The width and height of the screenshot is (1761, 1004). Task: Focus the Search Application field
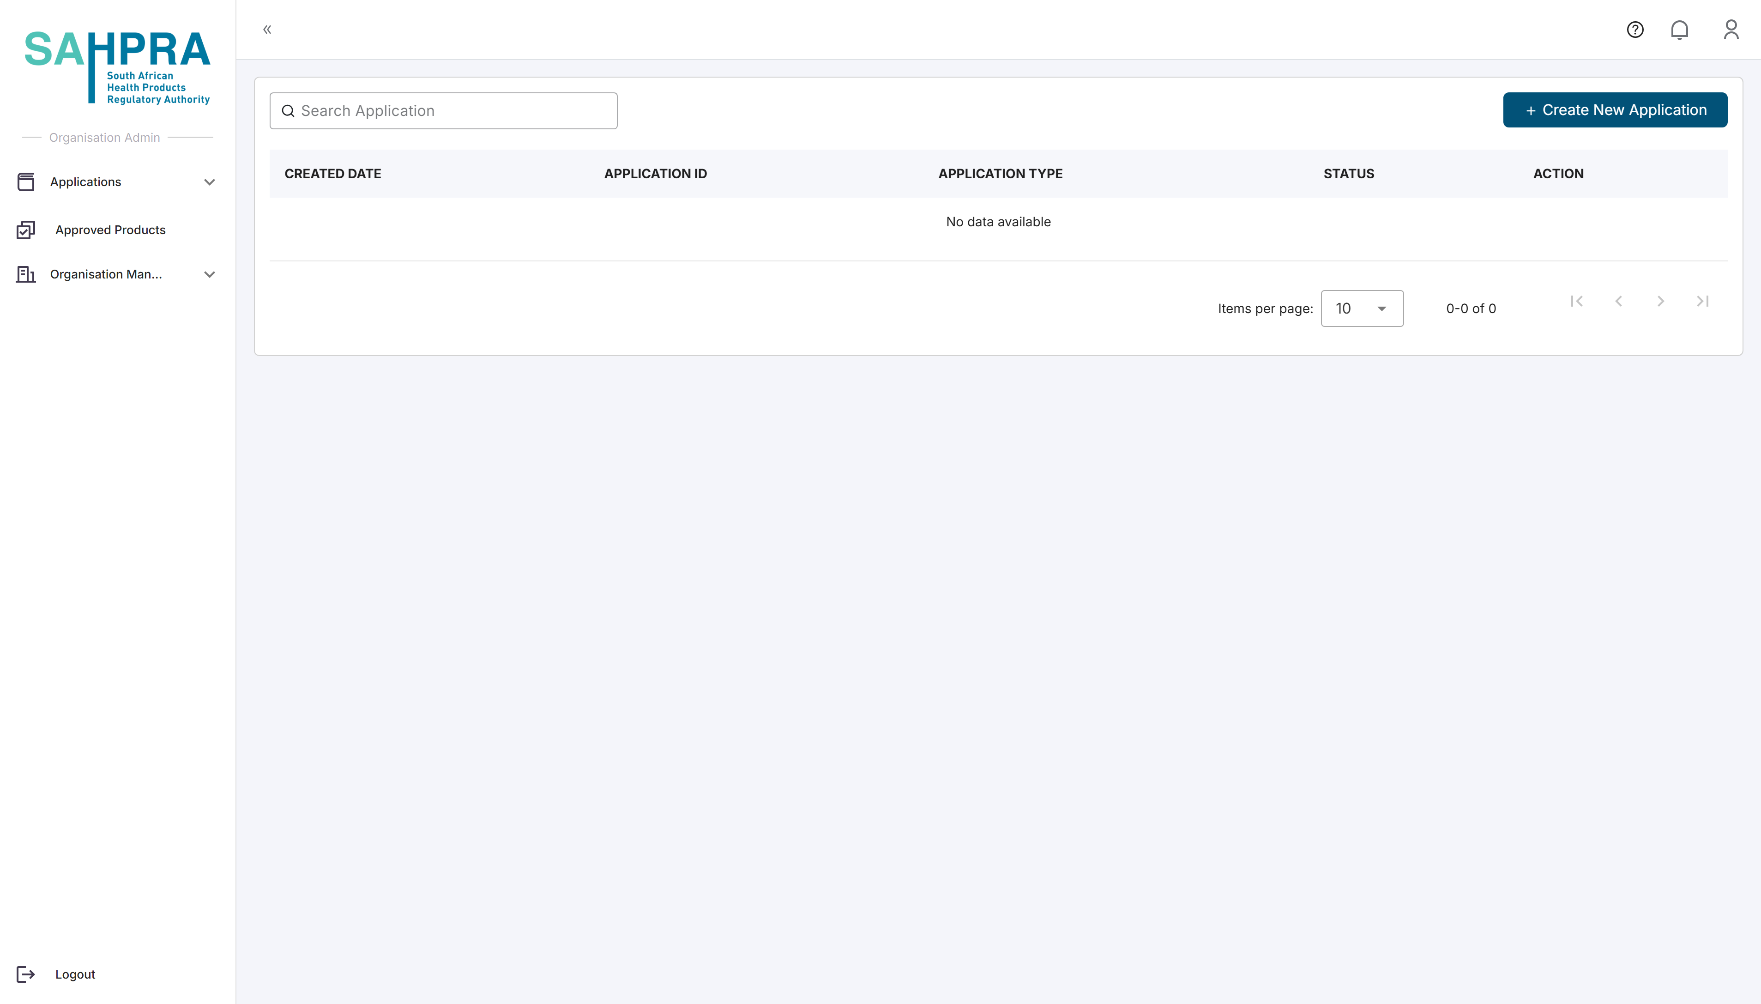tap(443, 110)
